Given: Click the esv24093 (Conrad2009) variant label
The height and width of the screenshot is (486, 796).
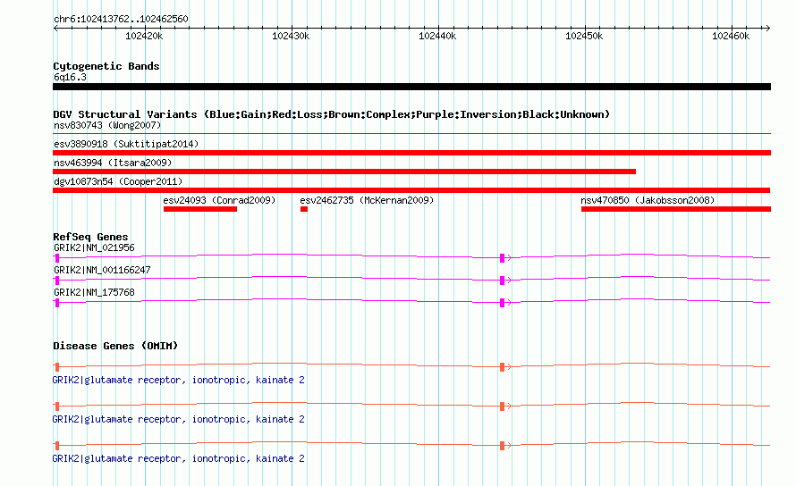Looking at the screenshot, I should [219, 200].
